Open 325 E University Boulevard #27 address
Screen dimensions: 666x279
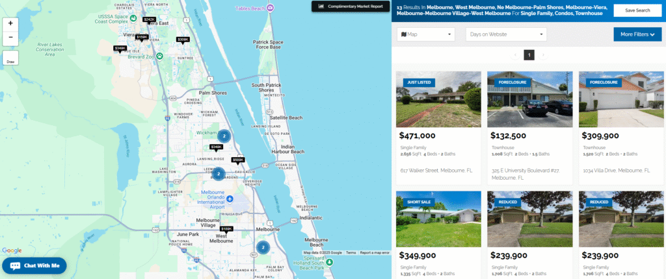click(x=526, y=175)
